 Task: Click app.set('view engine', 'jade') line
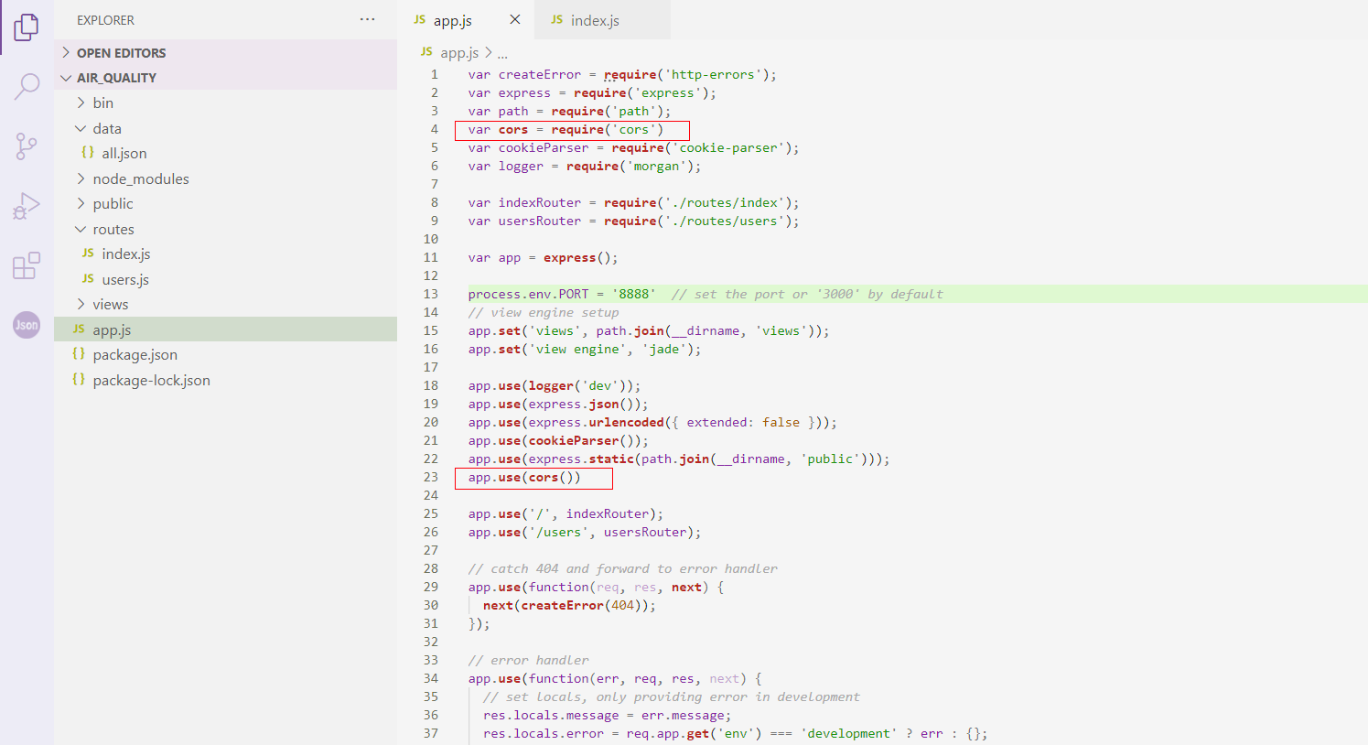click(x=585, y=349)
